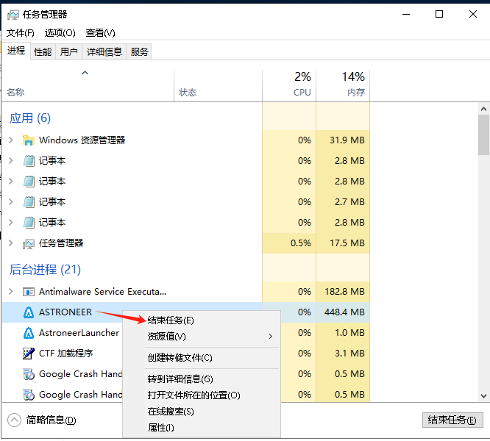The width and height of the screenshot is (490, 441).
Task: Click the Task Manager title bar icon
Action: tap(13, 15)
